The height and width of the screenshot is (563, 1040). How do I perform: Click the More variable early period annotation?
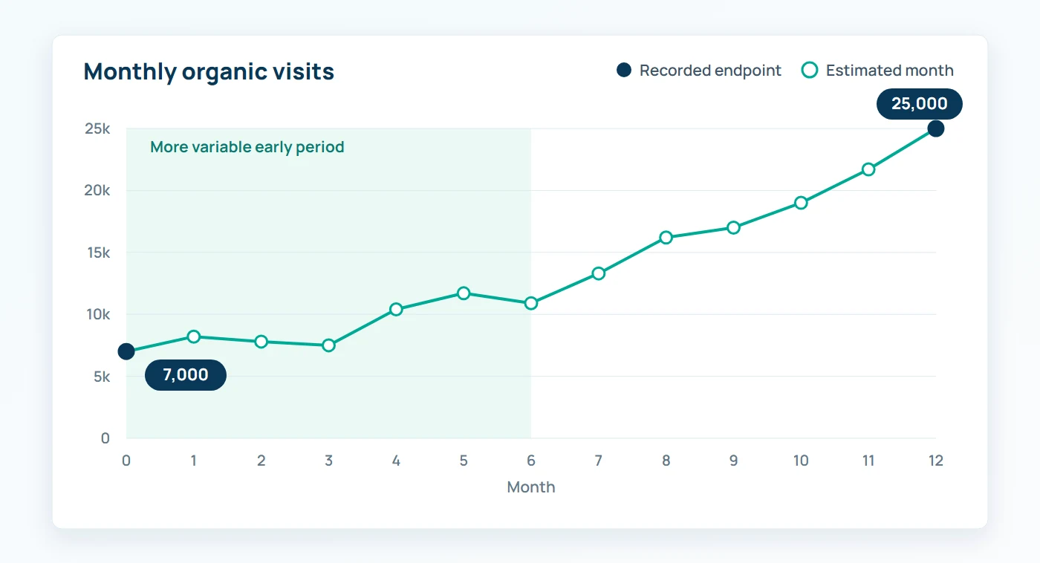tap(247, 147)
